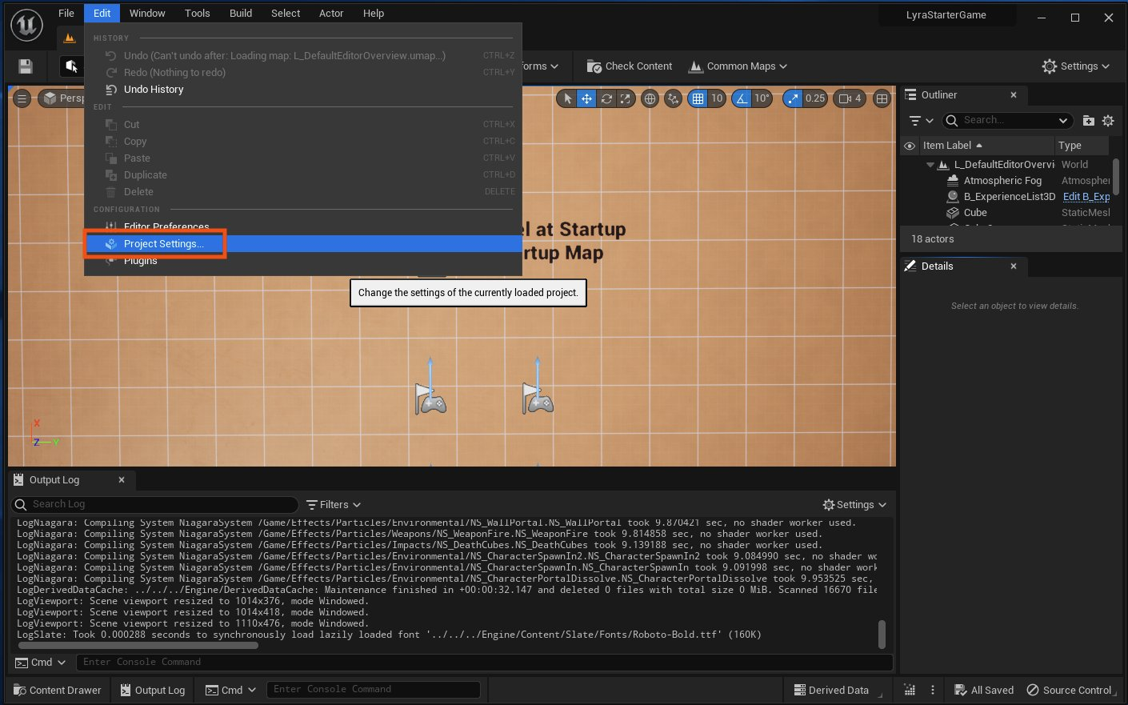Toggle grid snapping in the viewport toolbar
1128x705 pixels.
(x=698, y=98)
